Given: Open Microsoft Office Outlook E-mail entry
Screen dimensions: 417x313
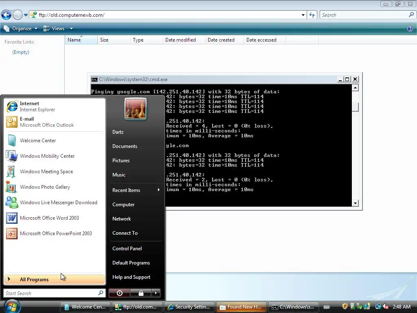Looking at the screenshot, I should (55, 122).
